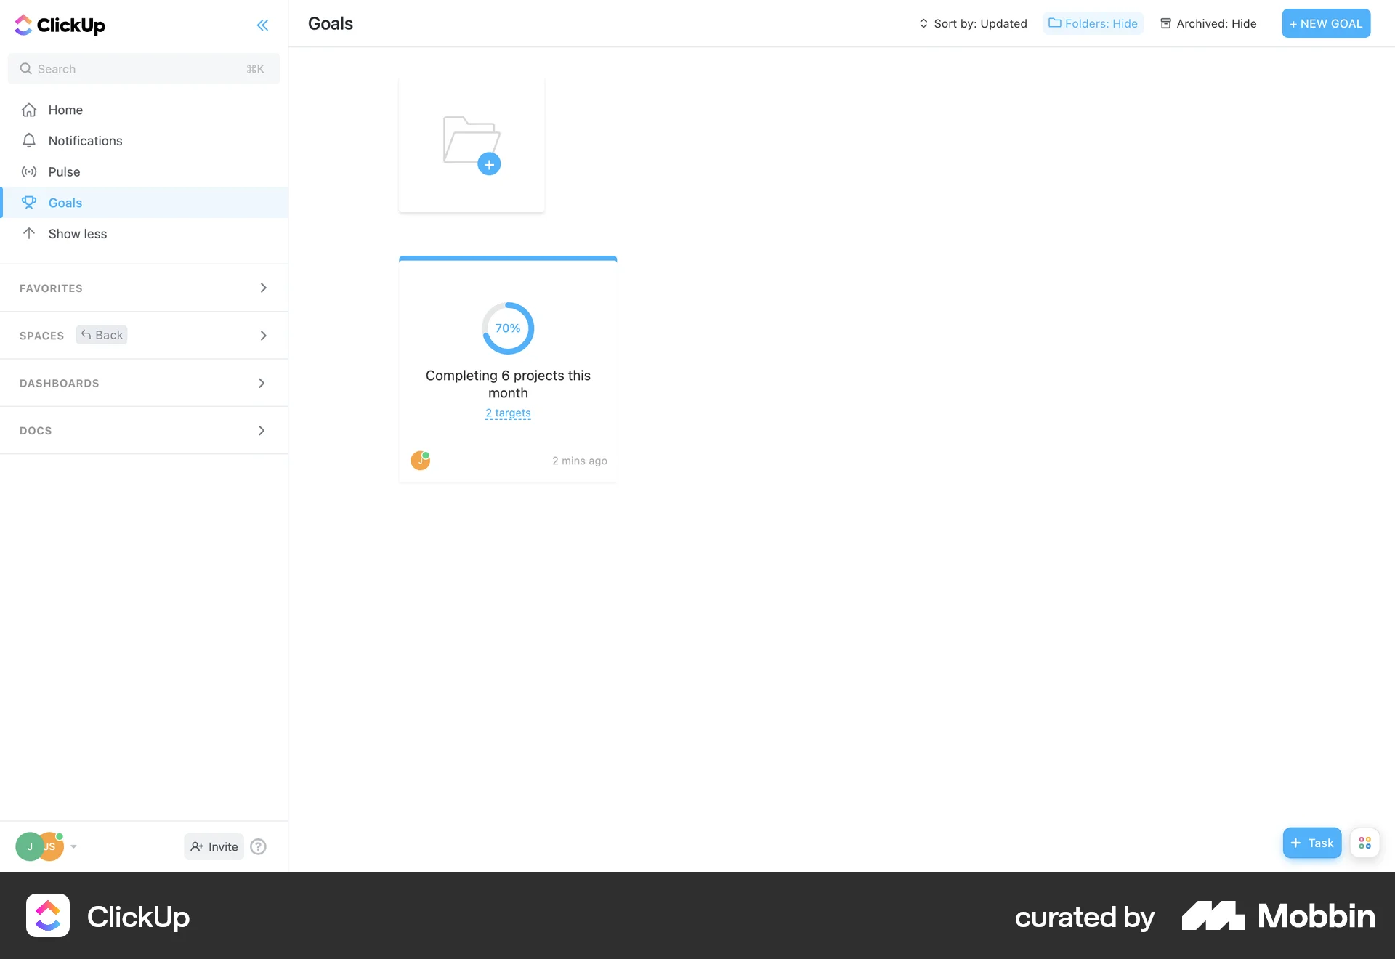Open the help icon next to Invite

(258, 846)
